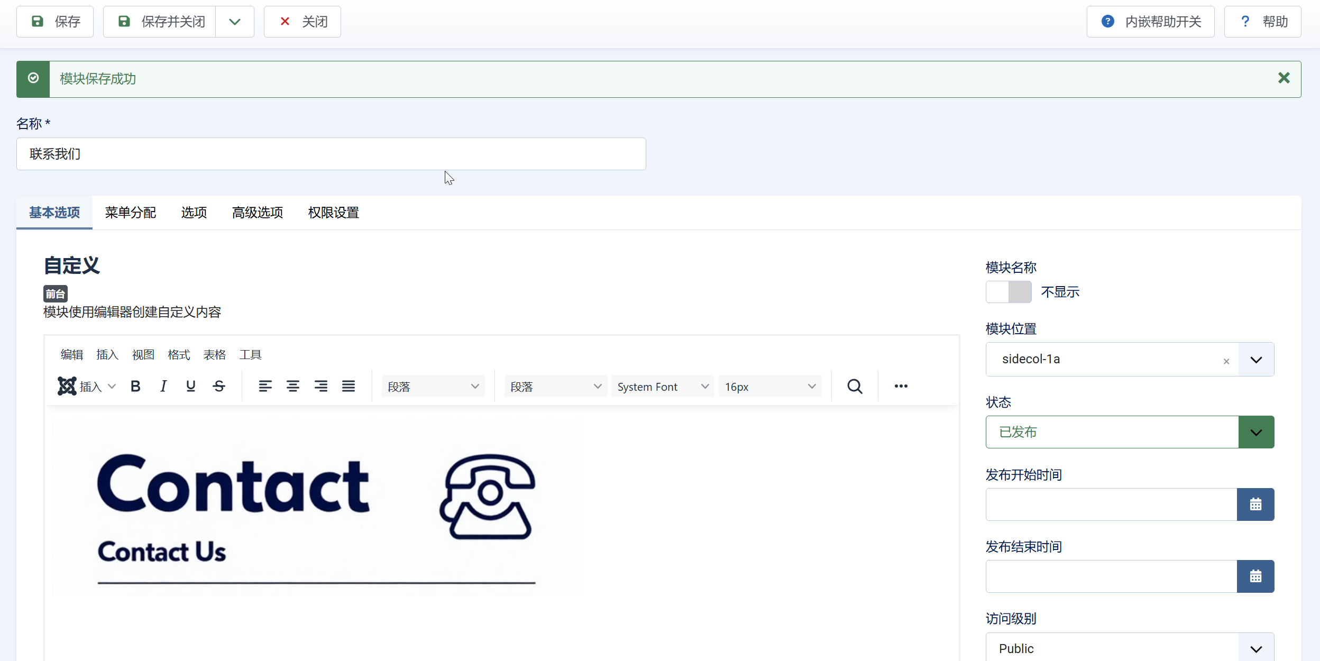Justify the editor text
This screenshot has height=661, width=1320.
(349, 387)
